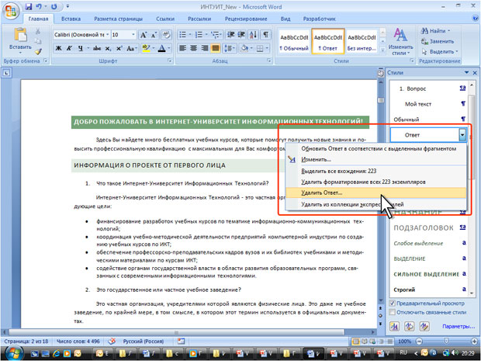Click the Sort A-Z icon
Image resolution: width=481 pixels, height=361 pixels.
click(x=254, y=35)
